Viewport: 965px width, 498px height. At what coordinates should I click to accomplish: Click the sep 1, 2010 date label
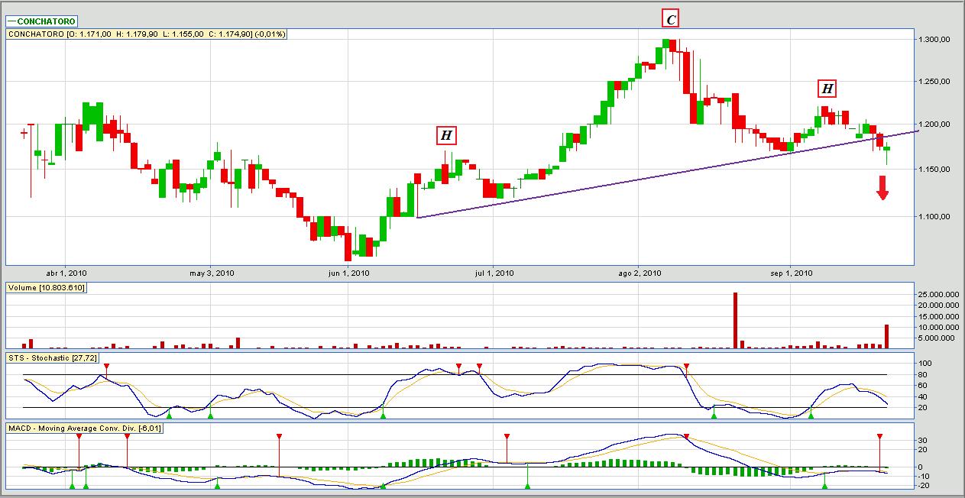tap(791, 273)
